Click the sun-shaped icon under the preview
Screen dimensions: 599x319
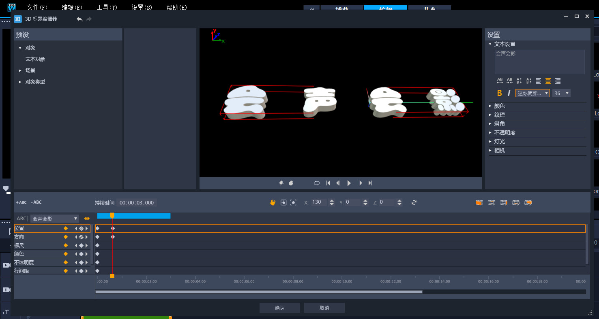click(281, 183)
